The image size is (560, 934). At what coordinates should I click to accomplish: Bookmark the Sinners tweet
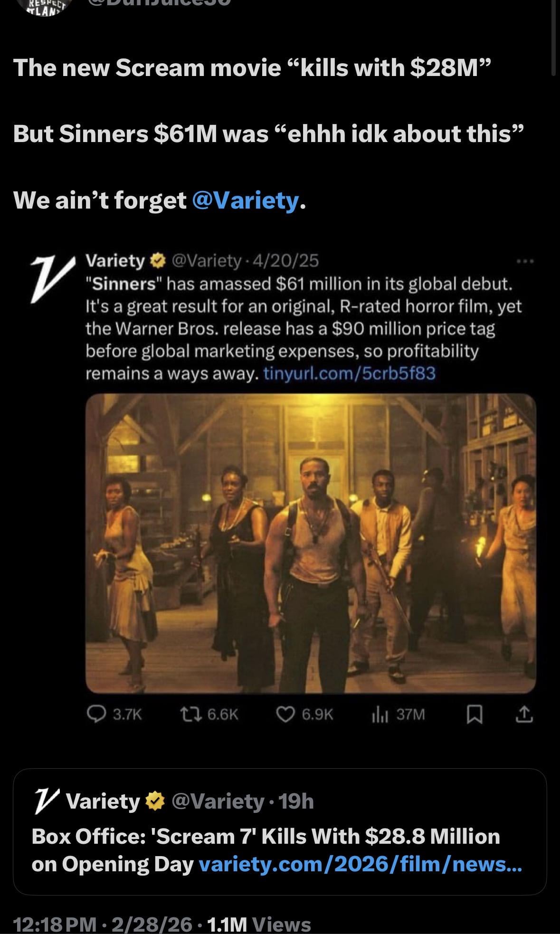pyautogui.click(x=475, y=714)
